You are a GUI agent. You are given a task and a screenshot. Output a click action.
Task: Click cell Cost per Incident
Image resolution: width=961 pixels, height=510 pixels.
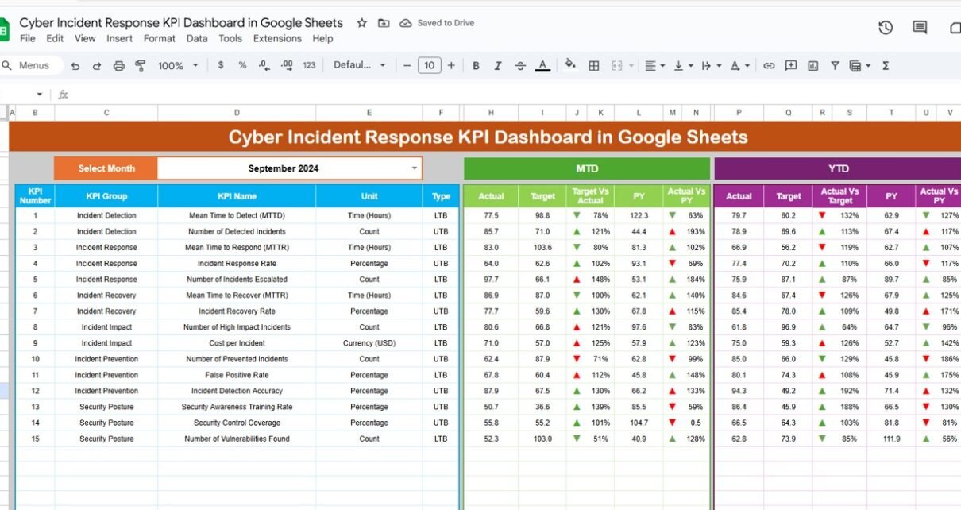(237, 343)
